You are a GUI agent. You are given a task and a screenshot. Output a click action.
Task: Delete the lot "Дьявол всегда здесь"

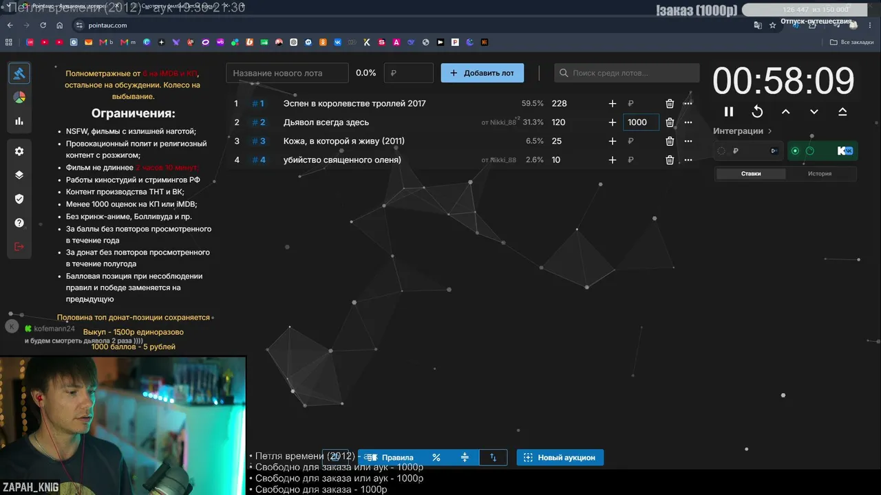point(670,122)
